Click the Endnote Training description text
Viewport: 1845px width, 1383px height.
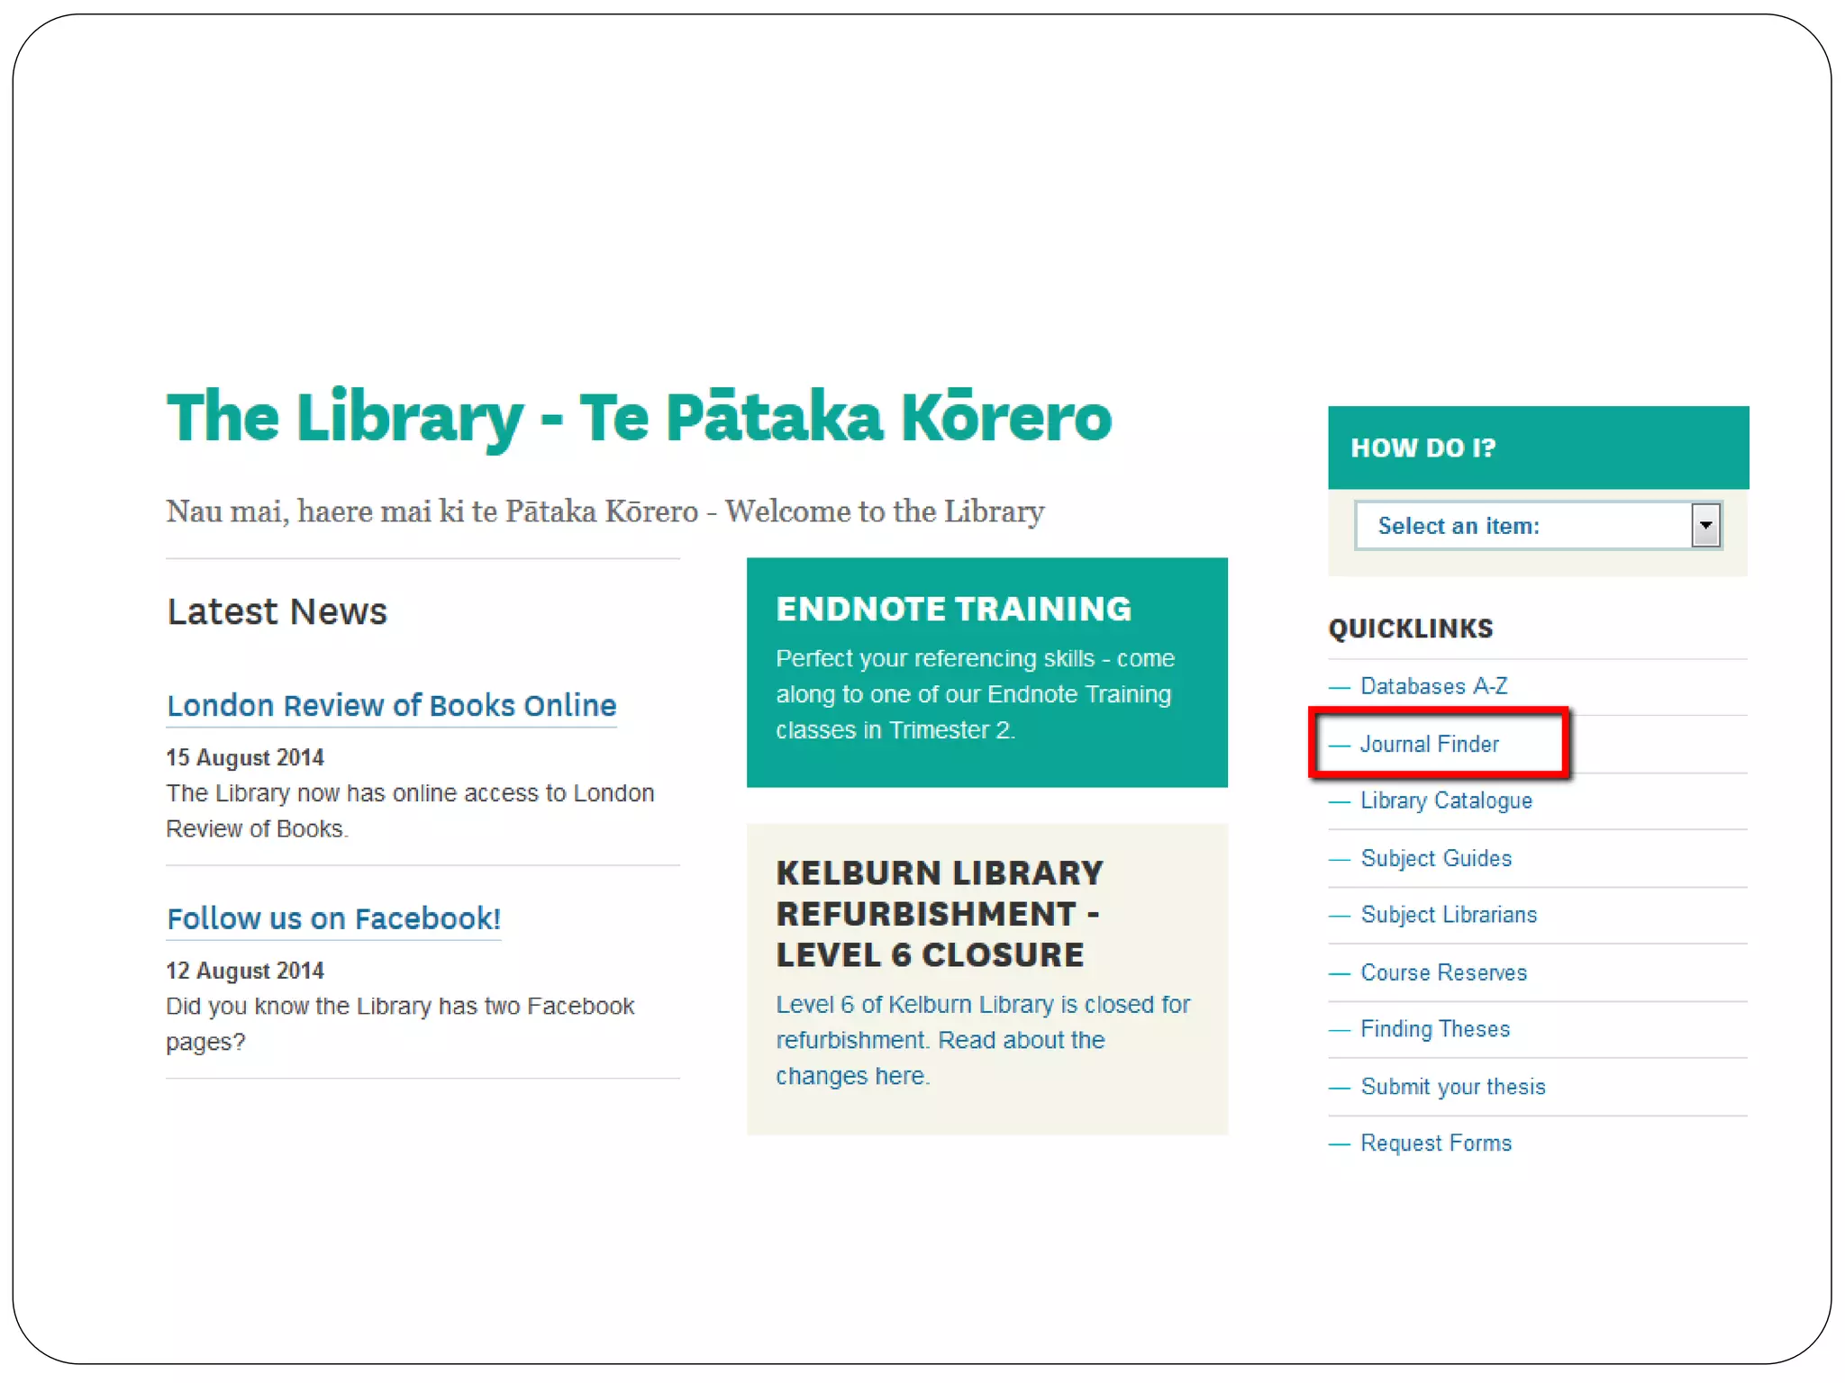click(x=974, y=694)
